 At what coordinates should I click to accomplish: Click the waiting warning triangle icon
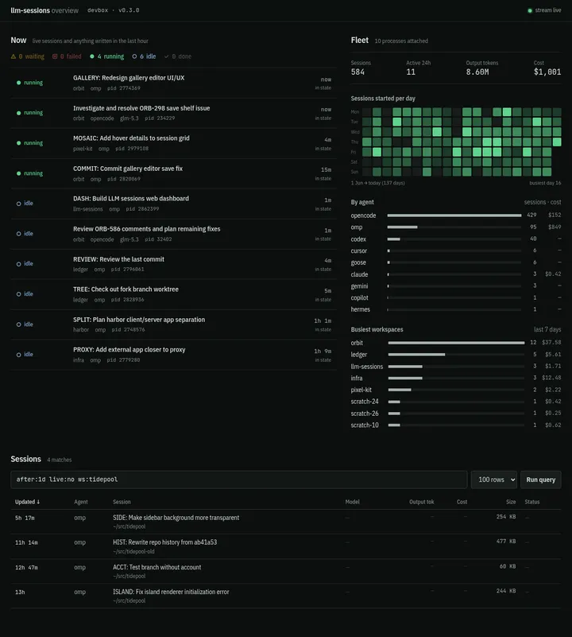(14, 56)
